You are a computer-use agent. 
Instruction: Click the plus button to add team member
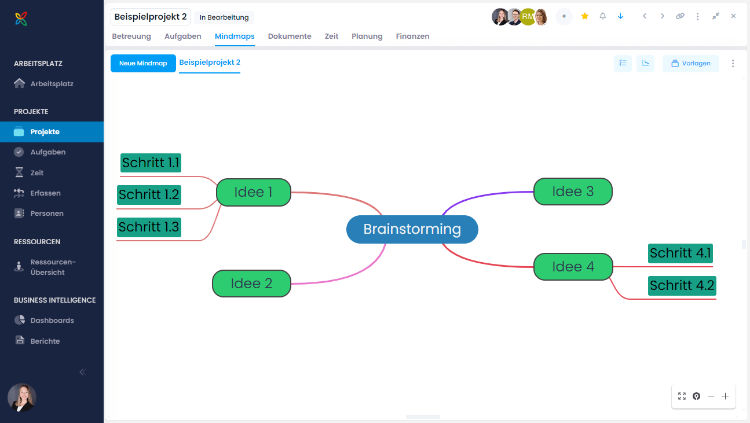click(564, 17)
